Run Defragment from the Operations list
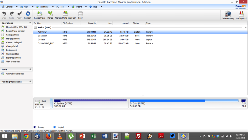Screen dimensions: 248x140 point(11,50)
